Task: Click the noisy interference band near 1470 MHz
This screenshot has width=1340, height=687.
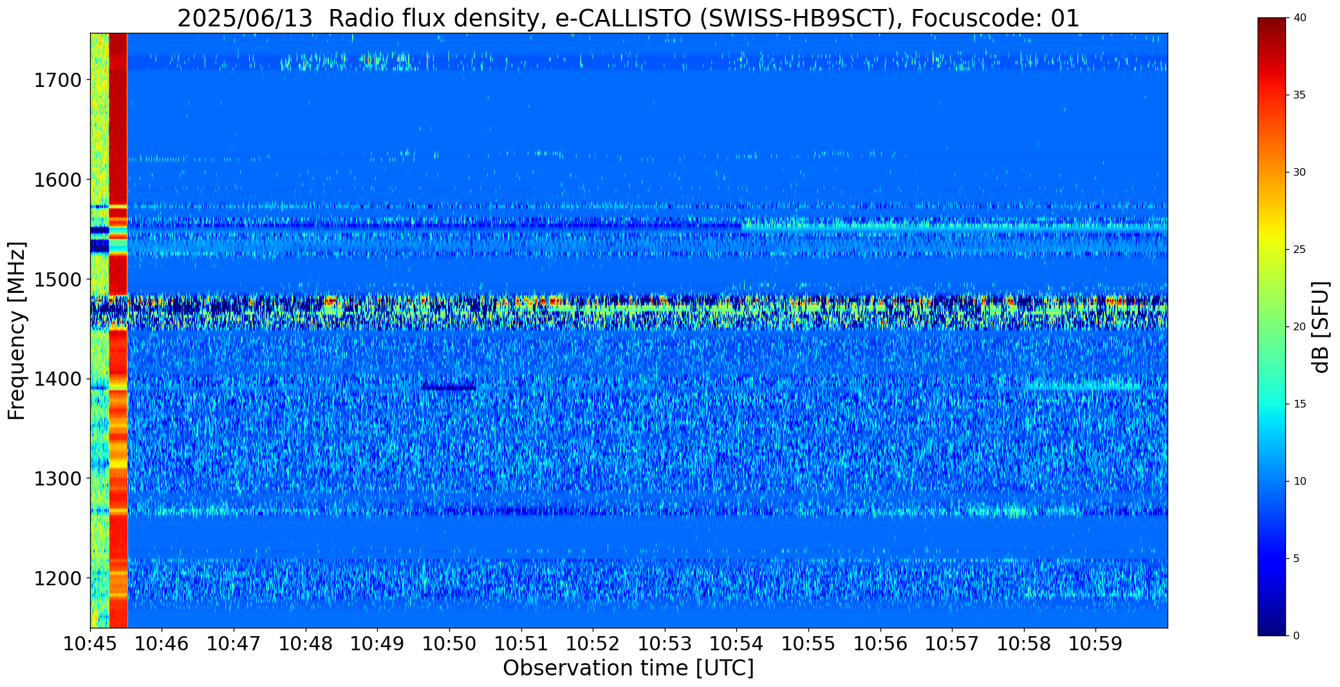Action: click(628, 312)
